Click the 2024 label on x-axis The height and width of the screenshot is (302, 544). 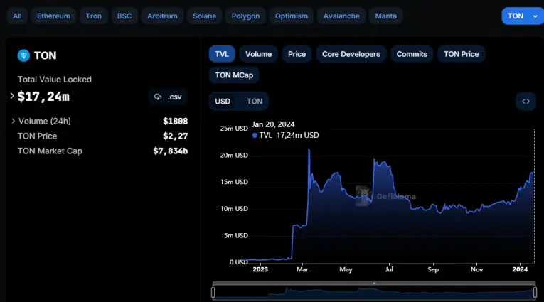[x=520, y=269]
